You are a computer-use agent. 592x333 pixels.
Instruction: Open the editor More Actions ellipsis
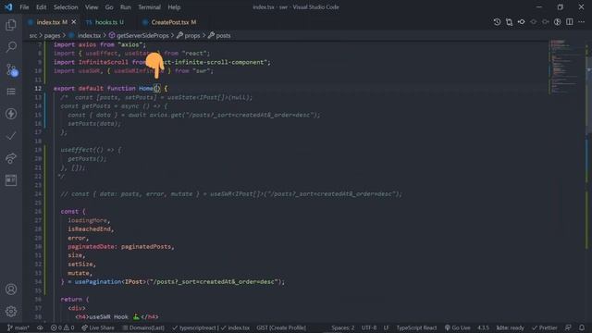(582, 22)
